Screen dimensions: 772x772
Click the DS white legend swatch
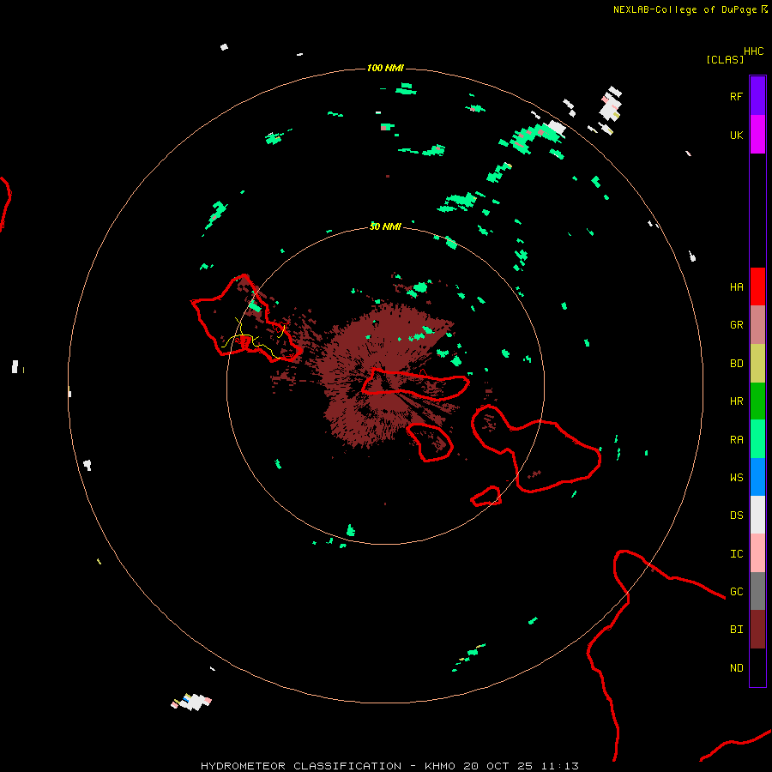pyautogui.click(x=757, y=515)
